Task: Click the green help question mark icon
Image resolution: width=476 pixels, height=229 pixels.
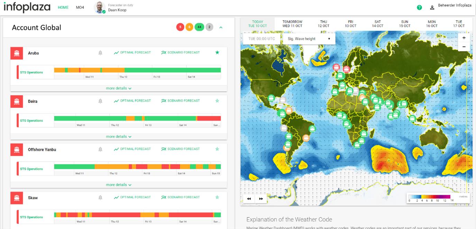Action: (x=419, y=7)
